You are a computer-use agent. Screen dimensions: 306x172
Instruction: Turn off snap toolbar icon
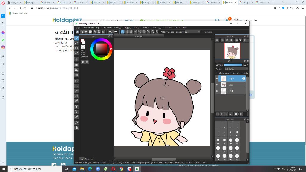122,32
